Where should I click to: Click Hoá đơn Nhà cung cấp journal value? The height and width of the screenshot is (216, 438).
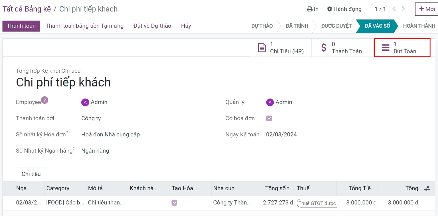tap(111, 134)
